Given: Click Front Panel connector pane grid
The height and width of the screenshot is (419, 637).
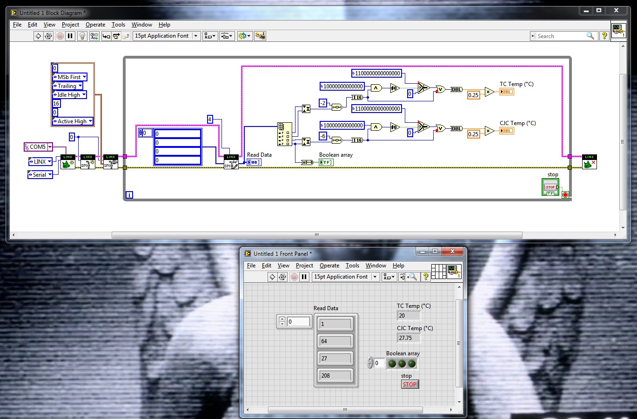Looking at the screenshot, I should click(x=438, y=272).
